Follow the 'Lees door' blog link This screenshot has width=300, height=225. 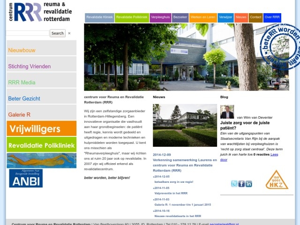249,157
